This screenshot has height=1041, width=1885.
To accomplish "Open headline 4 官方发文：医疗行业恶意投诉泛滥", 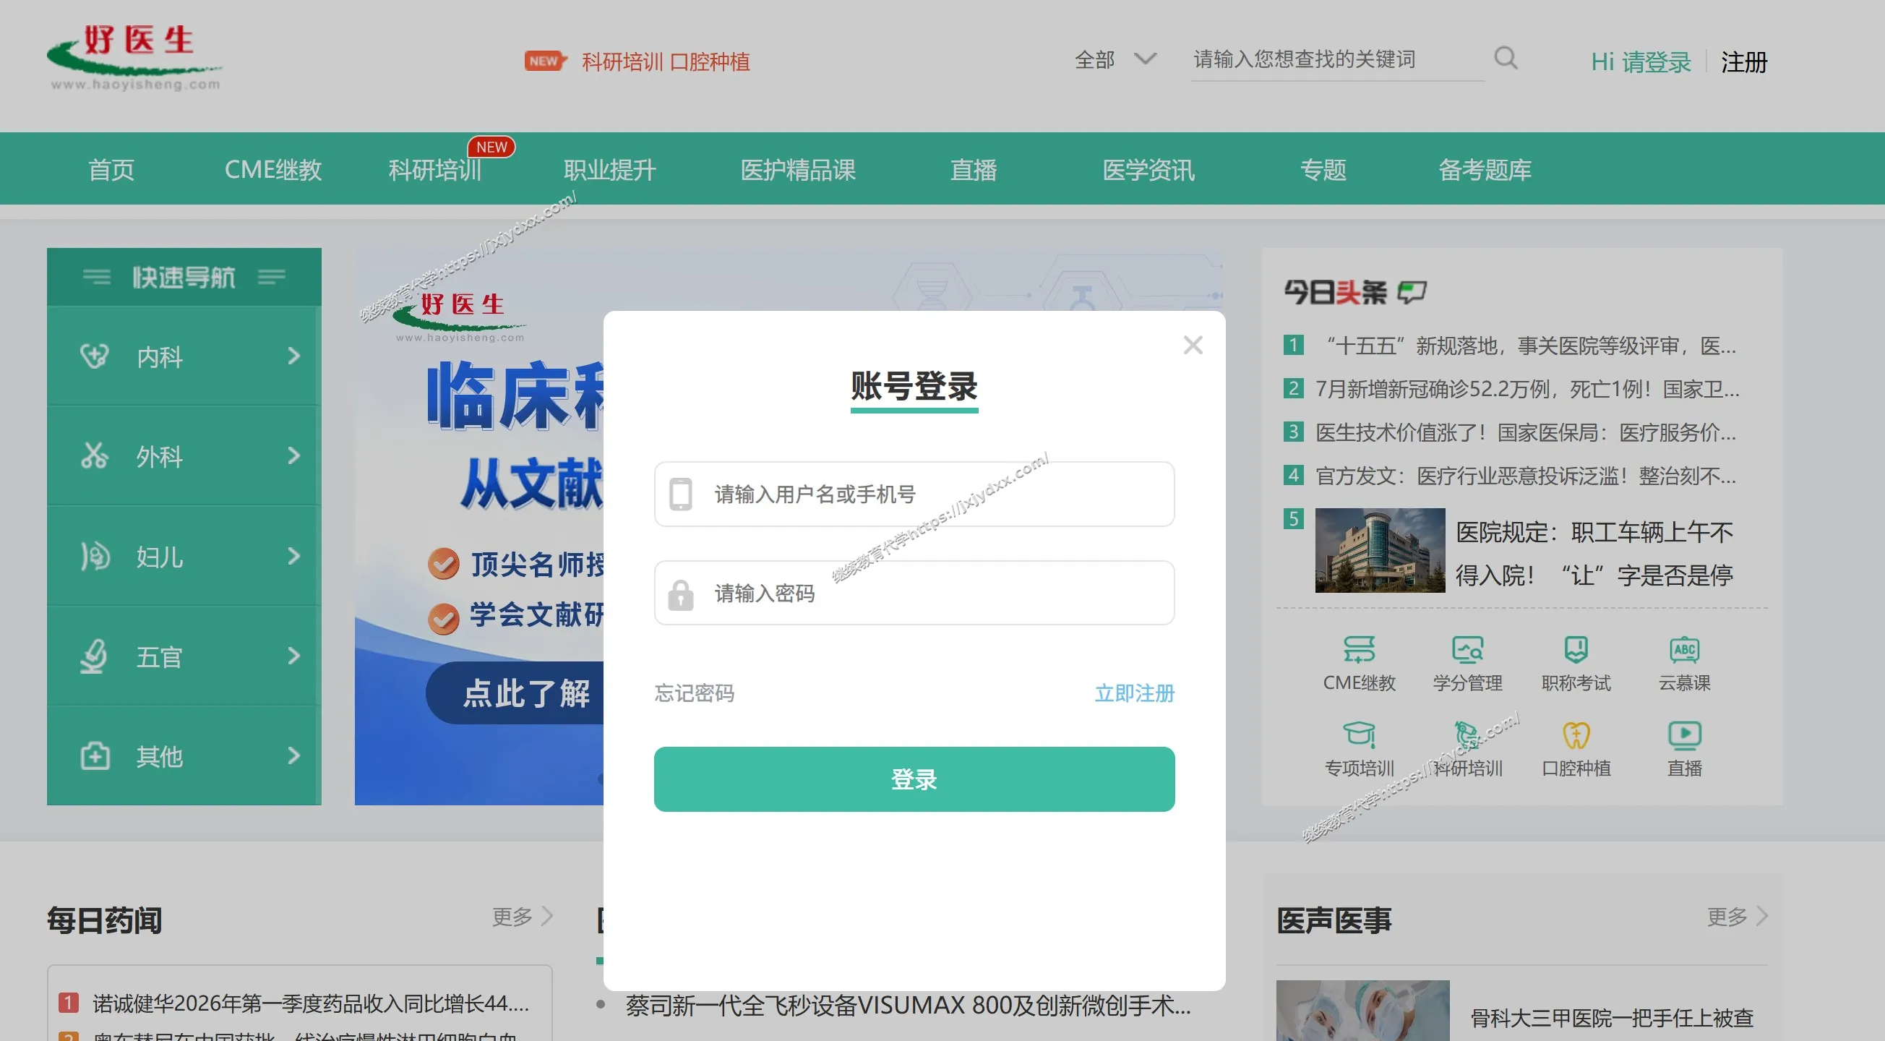I will 1526,476.
